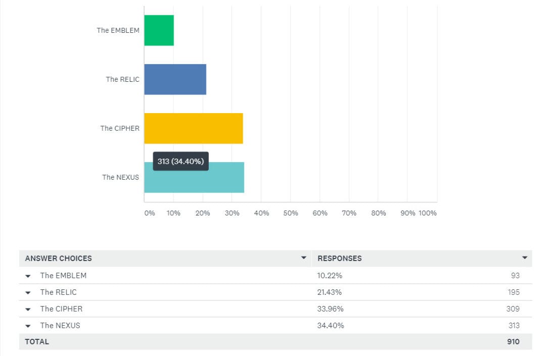Click the ANSWER CHOICES column header

coord(59,259)
